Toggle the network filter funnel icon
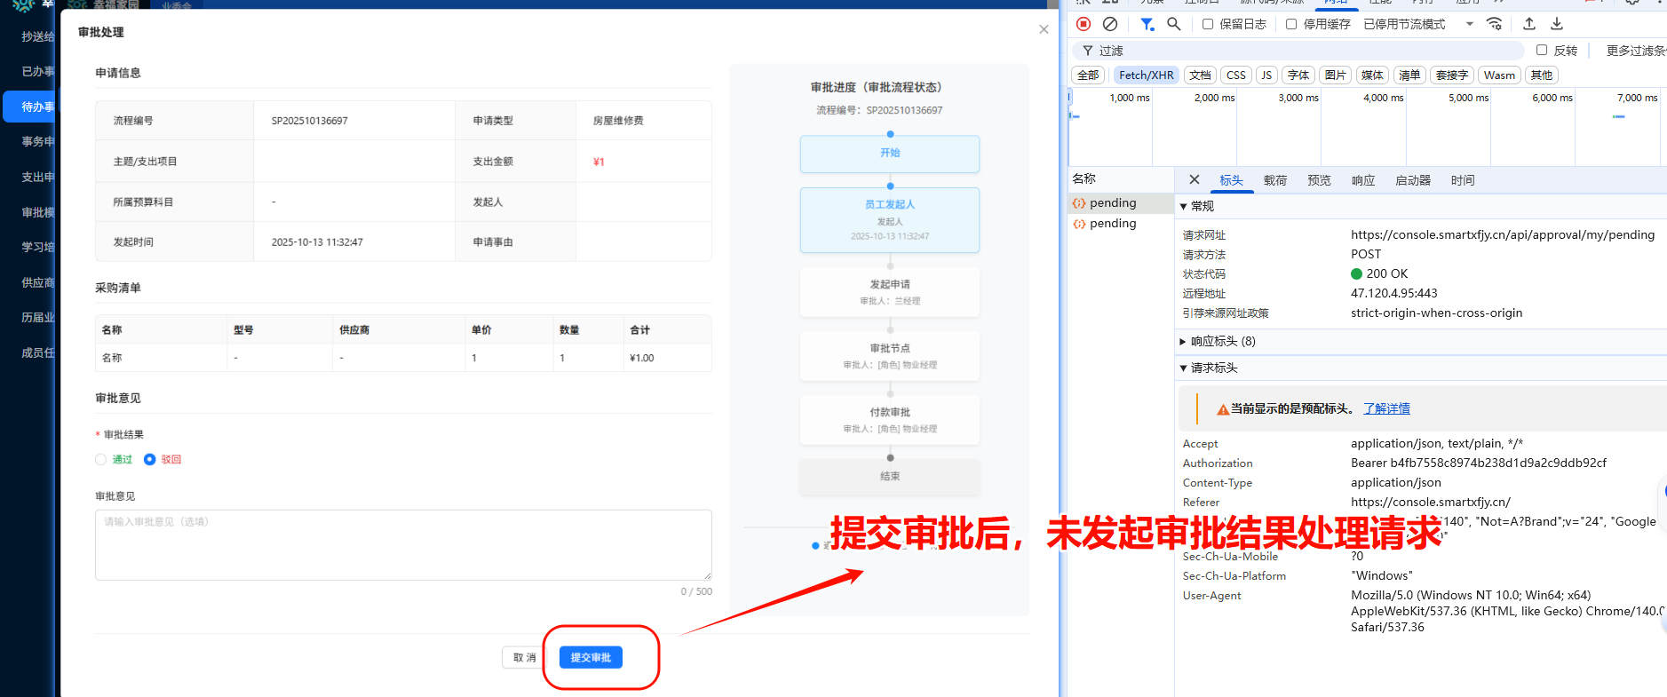The image size is (1667, 697). point(1147,24)
